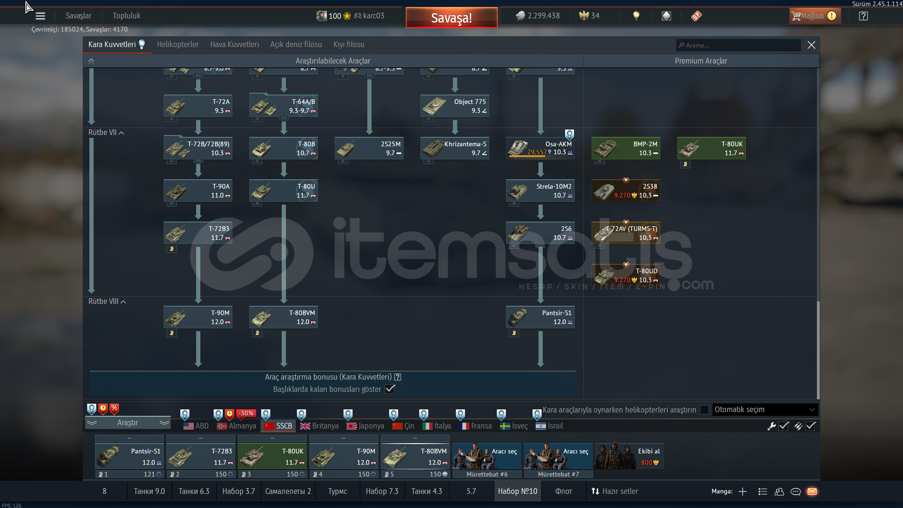
Task: Open the contacts list icon
Action: click(x=763, y=492)
